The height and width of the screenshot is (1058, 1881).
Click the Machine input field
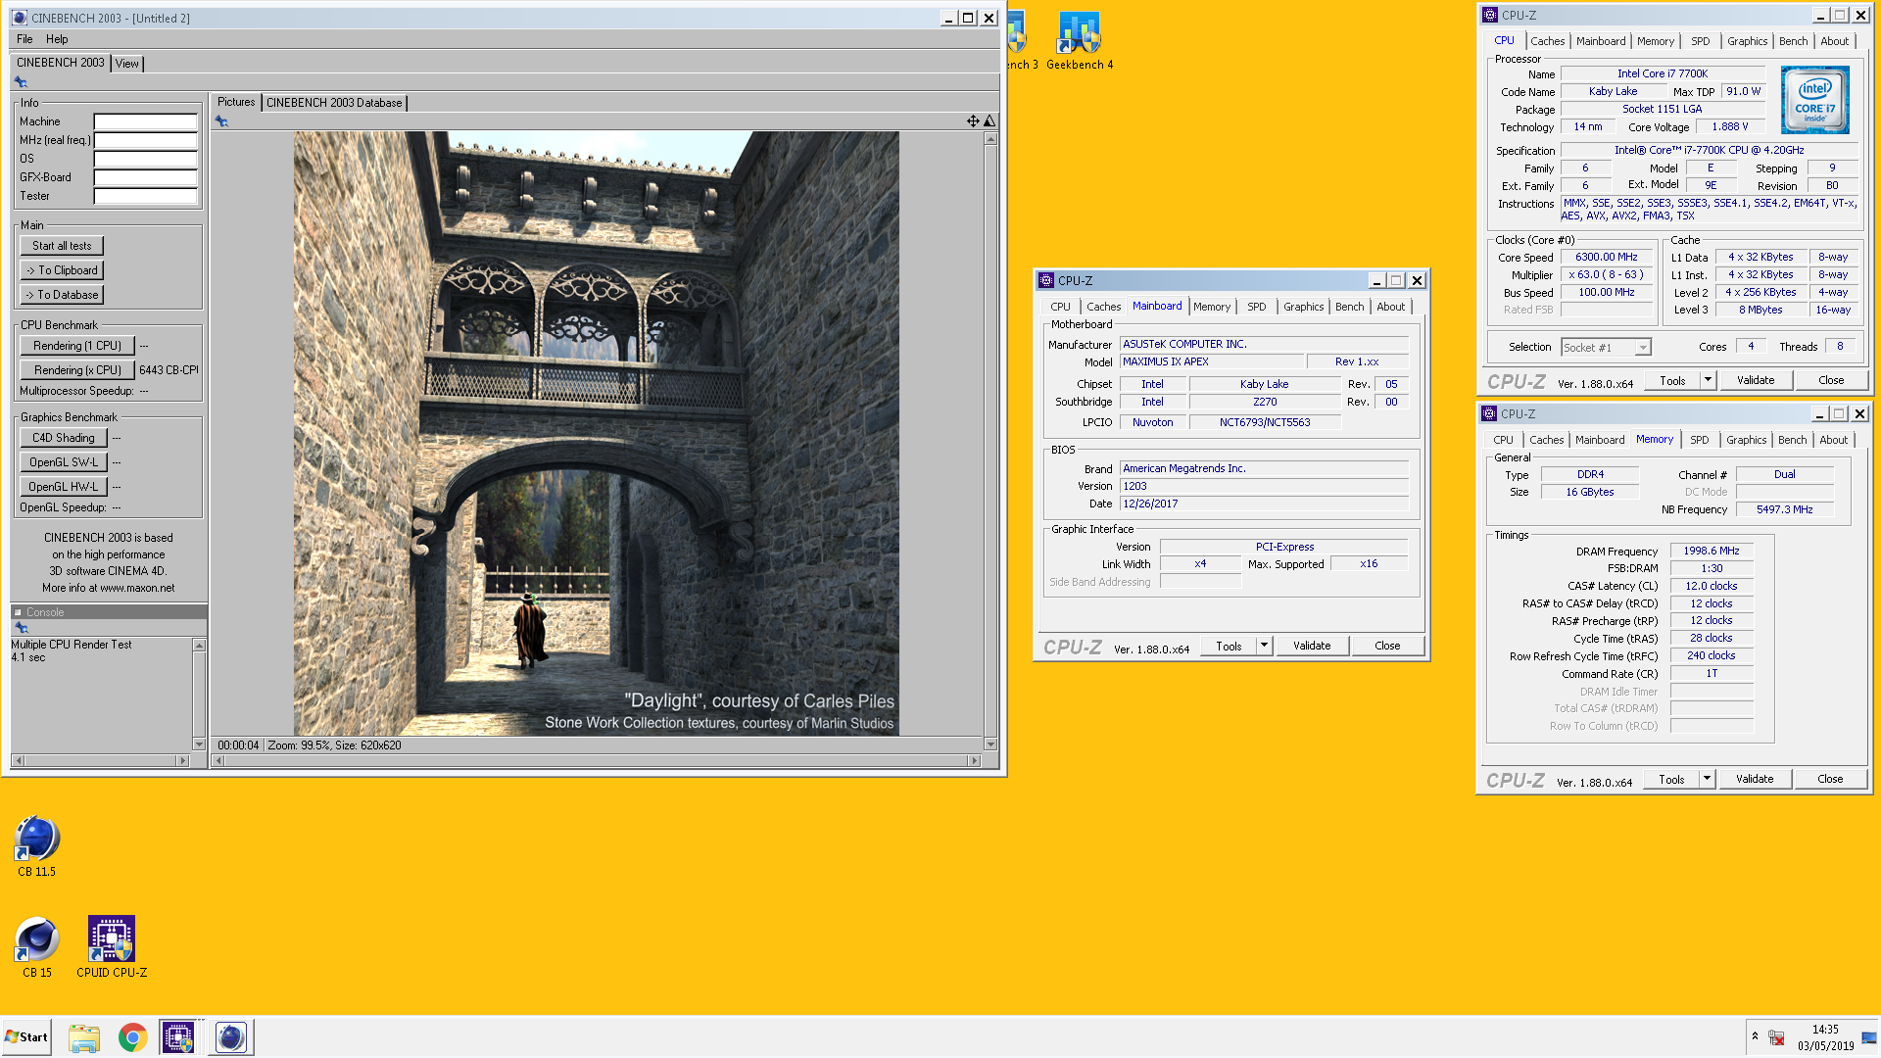pos(145,121)
